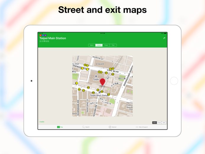Tap the red line 2 badge
The height and width of the screenshot is (154, 205).
coord(40,35)
